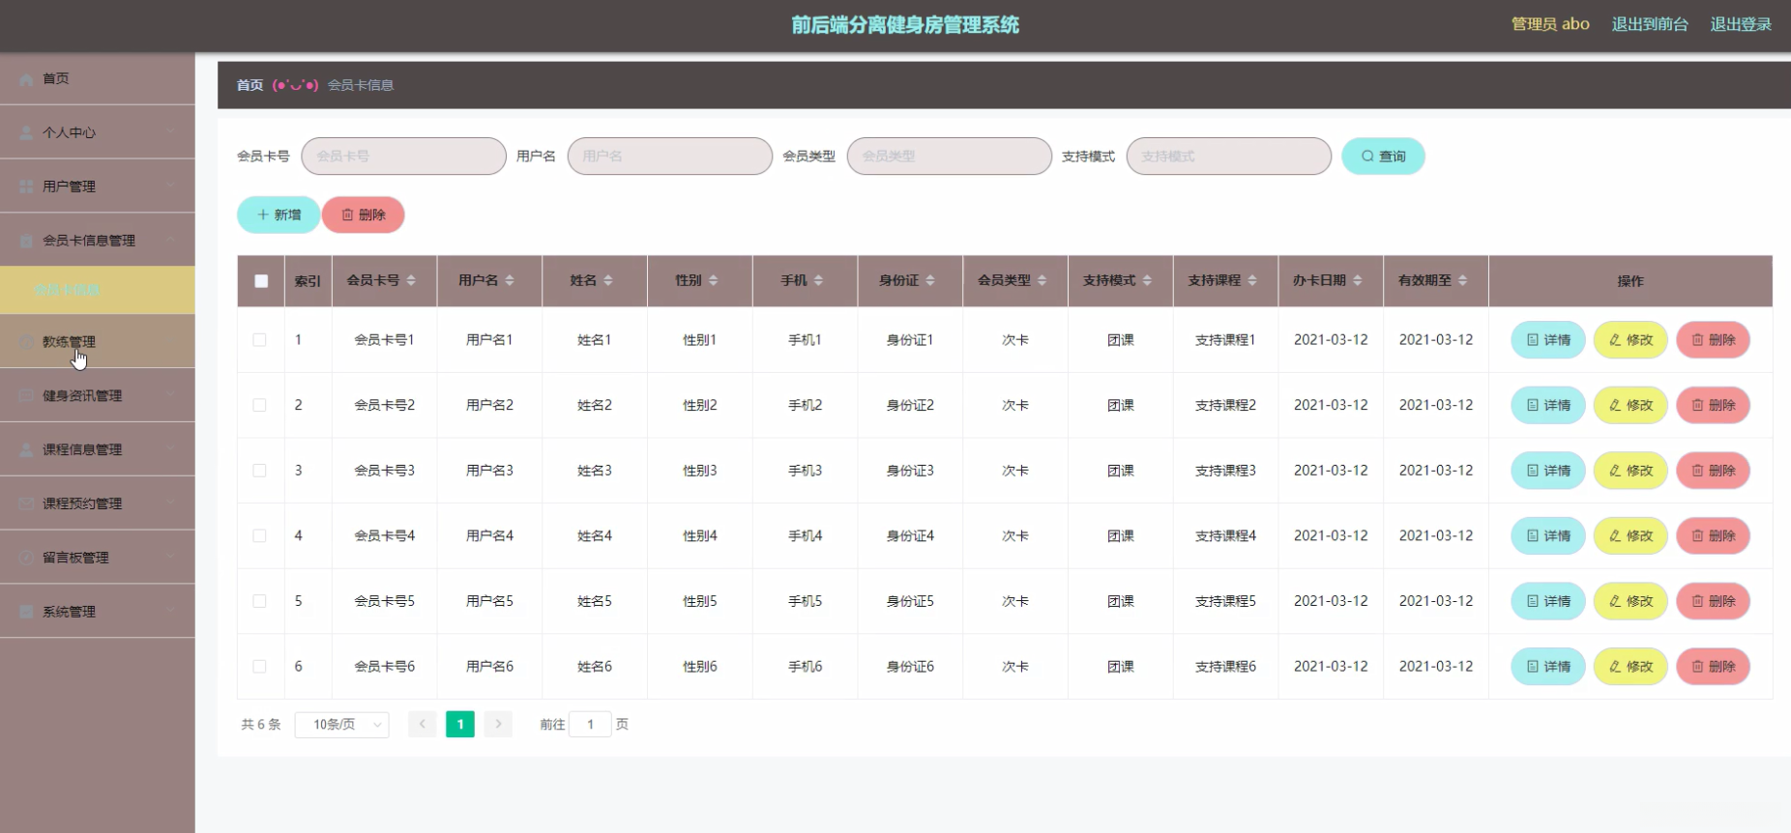The height and width of the screenshot is (833, 1791).
Task: Focus the 会员类型 search input
Action: coord(949,156)
